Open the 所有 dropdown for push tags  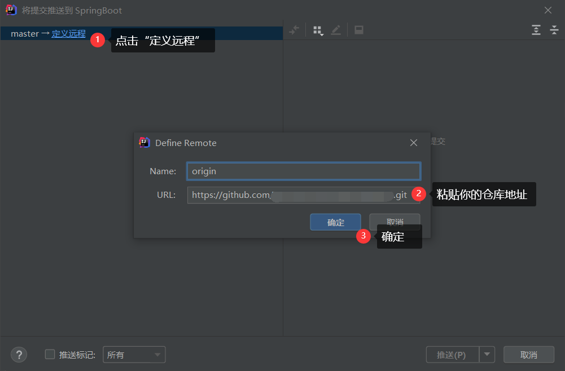134,355
